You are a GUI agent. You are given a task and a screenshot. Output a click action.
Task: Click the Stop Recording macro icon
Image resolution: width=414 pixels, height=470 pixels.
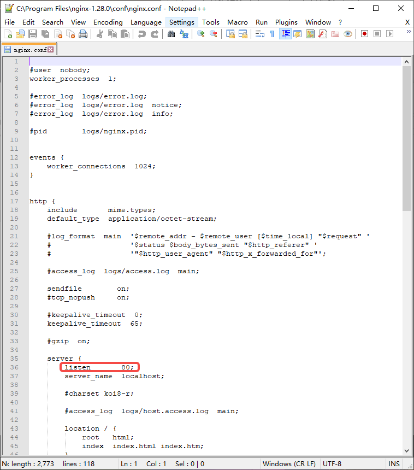[x=377, y=34]
